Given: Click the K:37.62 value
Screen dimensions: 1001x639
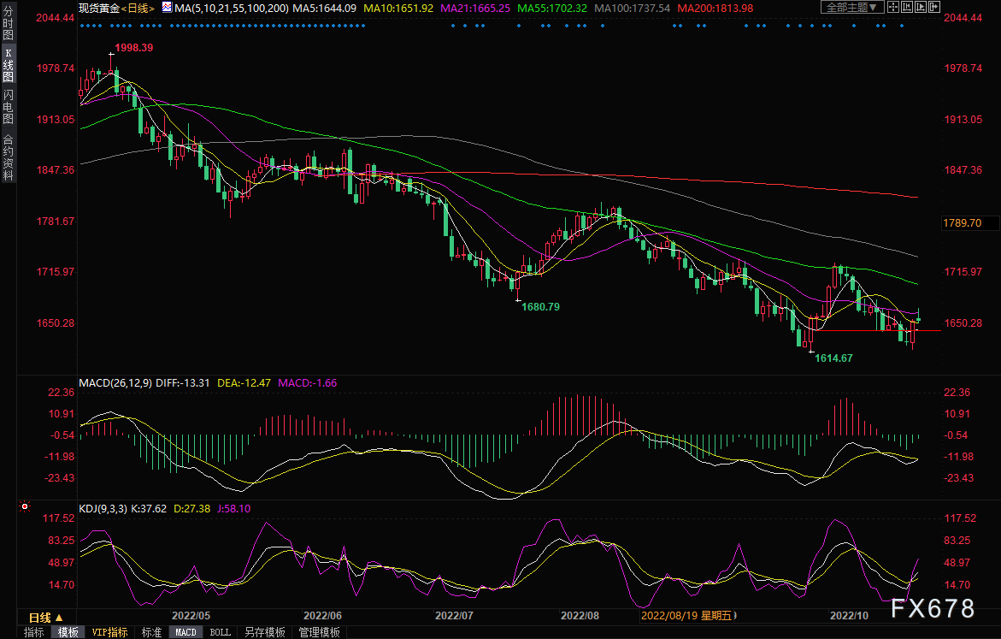Looking at the screenshot, I should pos(149,509).
